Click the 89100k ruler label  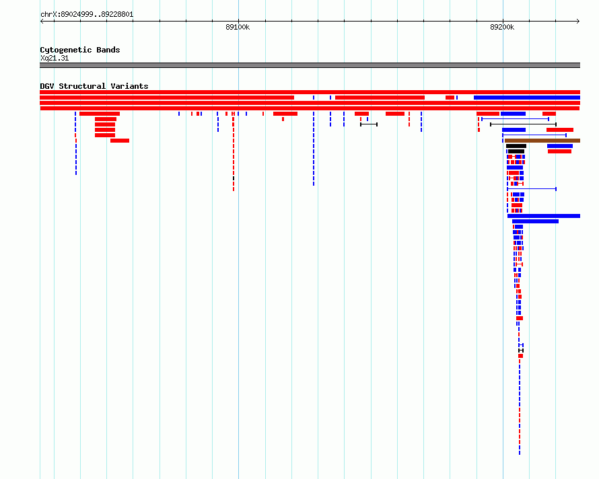[x=238, y=27]
